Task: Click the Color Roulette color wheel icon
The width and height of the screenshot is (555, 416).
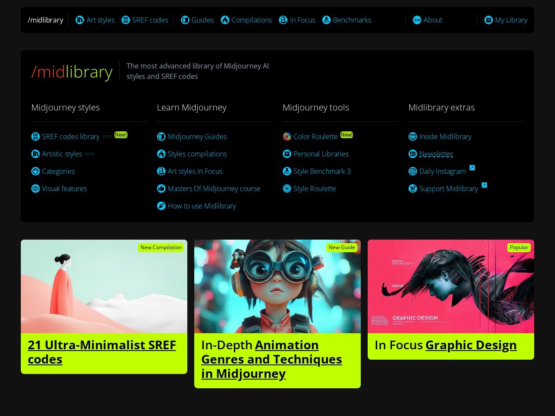Action: pyautogui.click(x=287, y=136)
